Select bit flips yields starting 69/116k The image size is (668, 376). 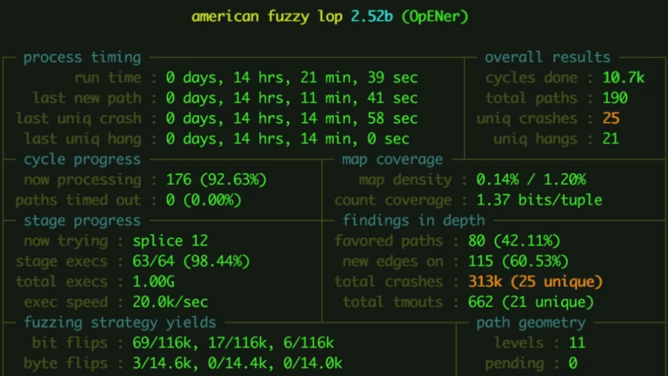tap(233, 343)
